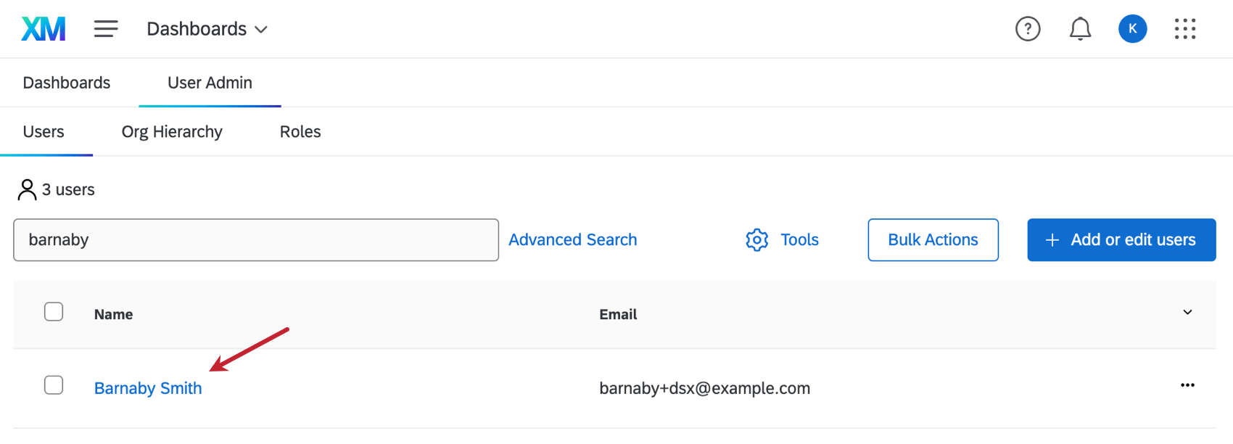Screen dimensions: 1233x444
Task: Click the XM logo
Action: pos(43,28)
